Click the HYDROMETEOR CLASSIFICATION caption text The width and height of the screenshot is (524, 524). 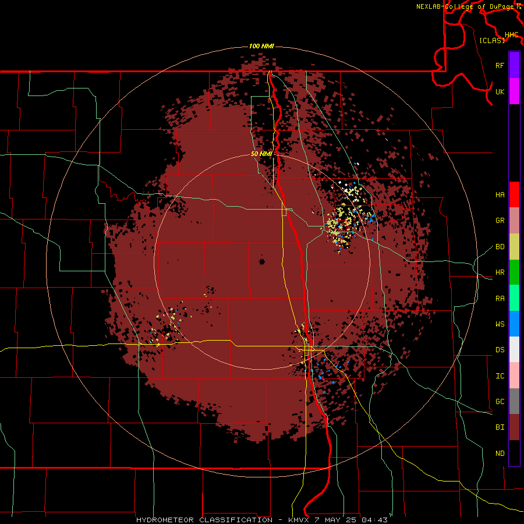[x=204, y=520]
